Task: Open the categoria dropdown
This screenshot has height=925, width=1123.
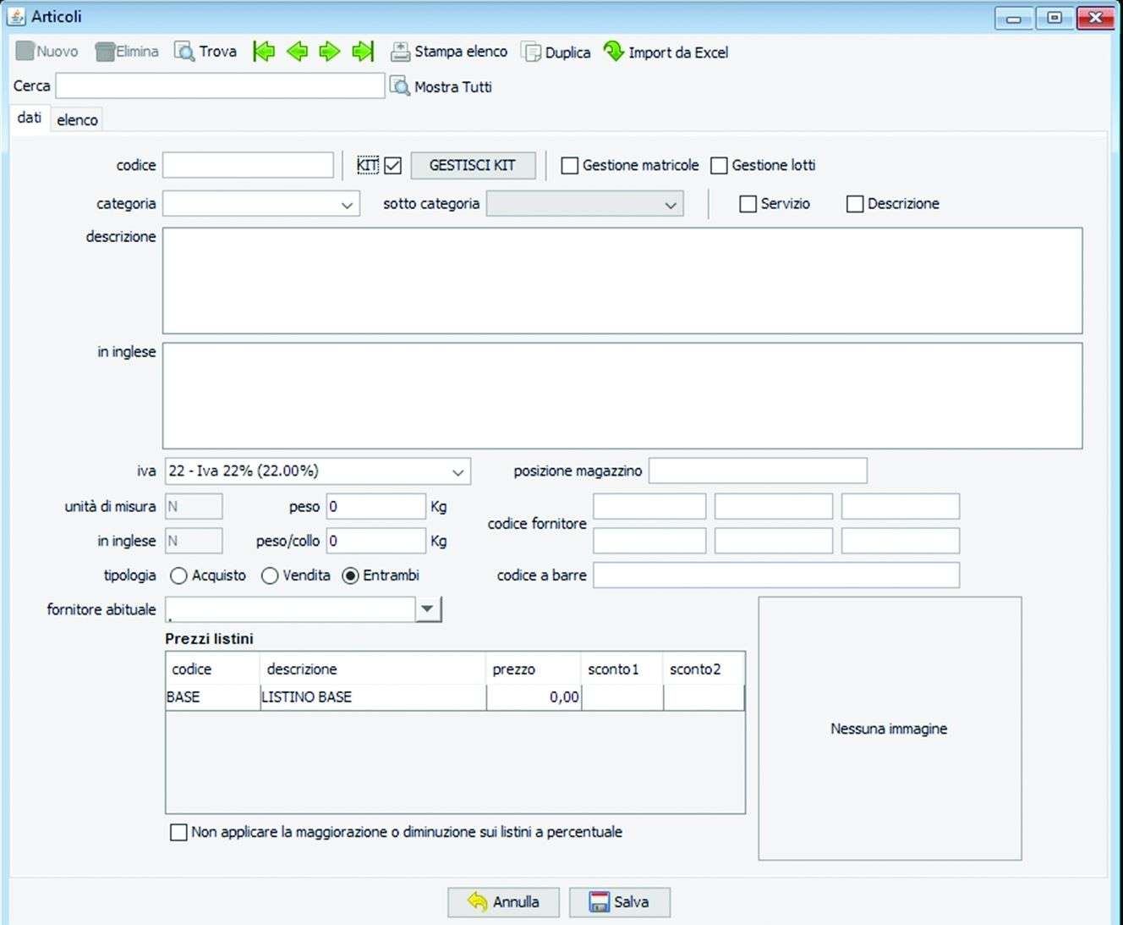Action: pyautogui.click(x=346, y=205)
